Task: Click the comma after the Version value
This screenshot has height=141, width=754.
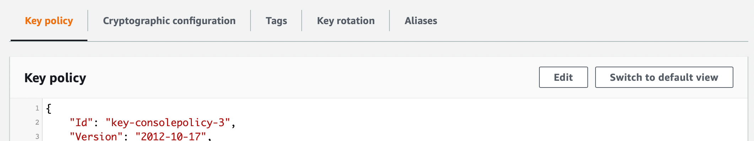Action: point(209,138)
